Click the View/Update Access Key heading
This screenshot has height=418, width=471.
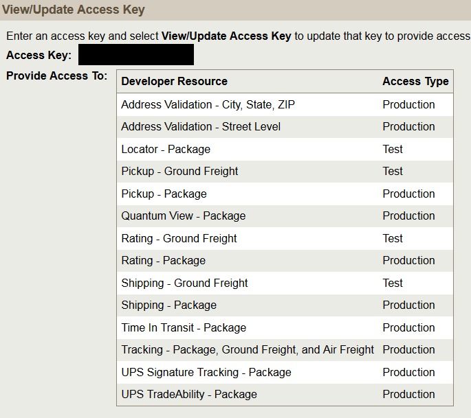coord(74,10)
